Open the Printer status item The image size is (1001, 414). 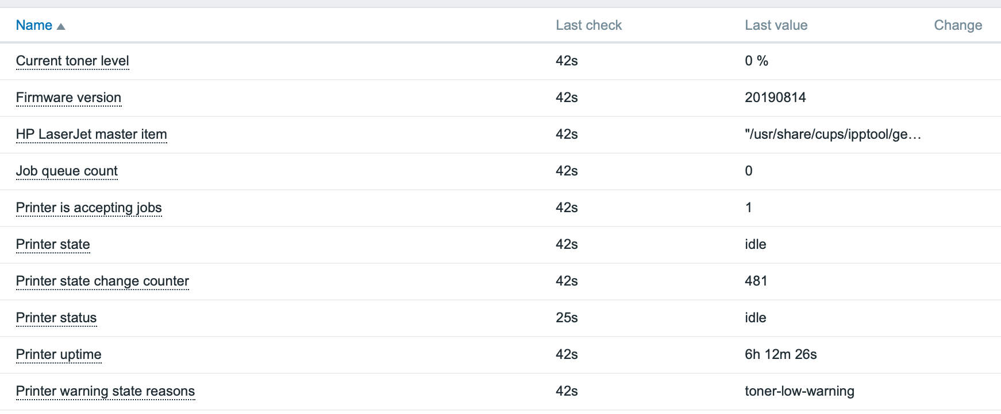[x=56, y=318]
